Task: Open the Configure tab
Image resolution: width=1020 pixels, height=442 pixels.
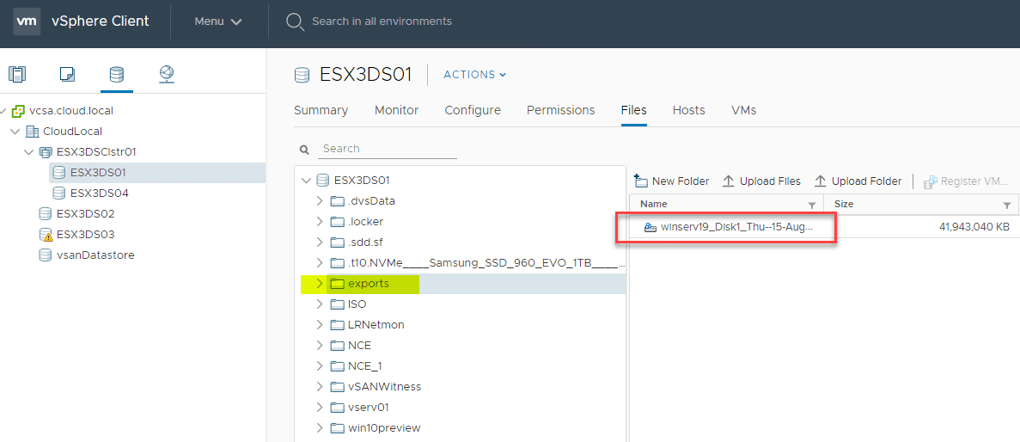Action: (473, 111)
